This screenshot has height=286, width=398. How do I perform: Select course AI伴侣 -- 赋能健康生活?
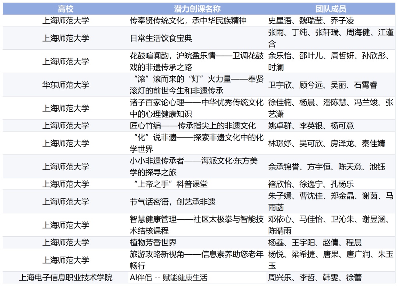168,278
